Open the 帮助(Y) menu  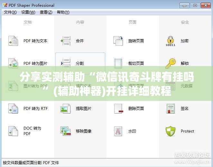pos(63,12)
